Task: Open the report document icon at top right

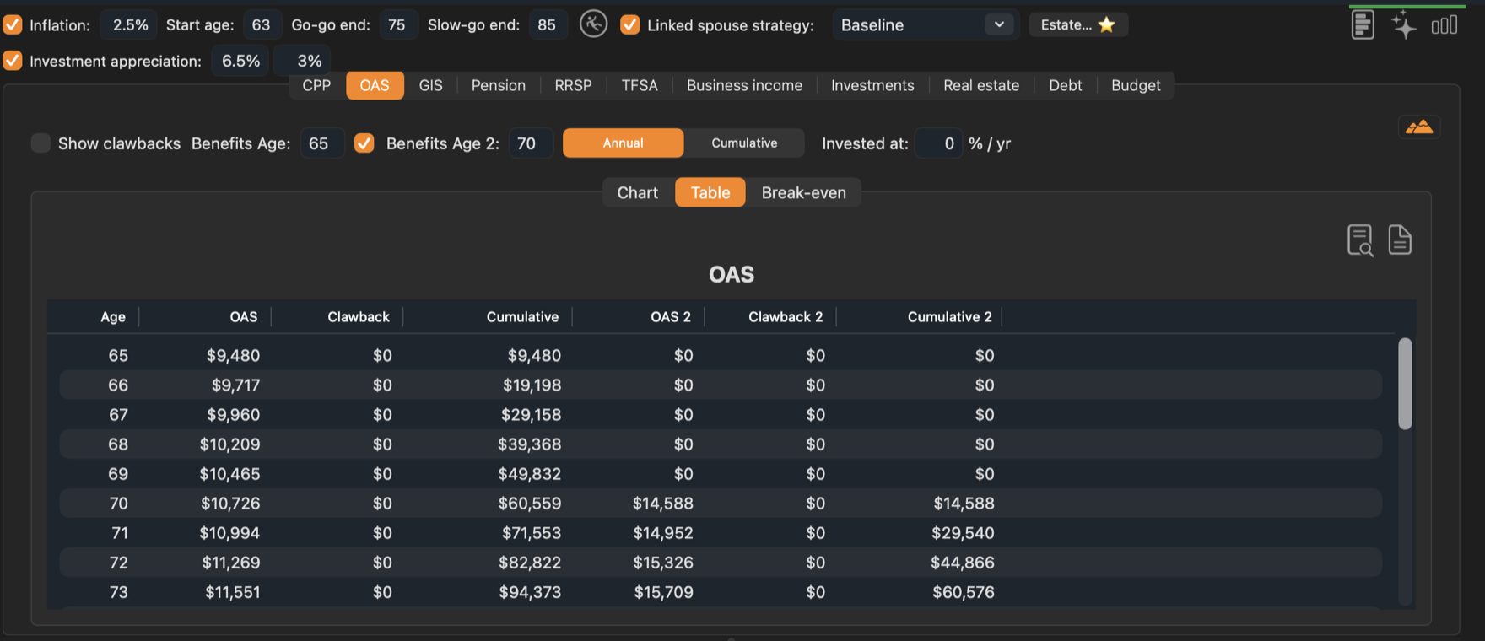Action: (1363, 24)
